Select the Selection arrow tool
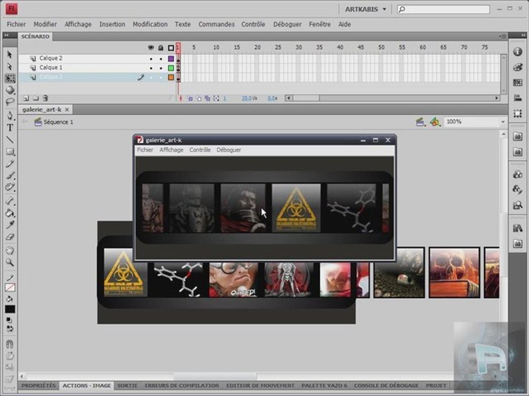This screenshot has width=529, height=396. [9, 54]
